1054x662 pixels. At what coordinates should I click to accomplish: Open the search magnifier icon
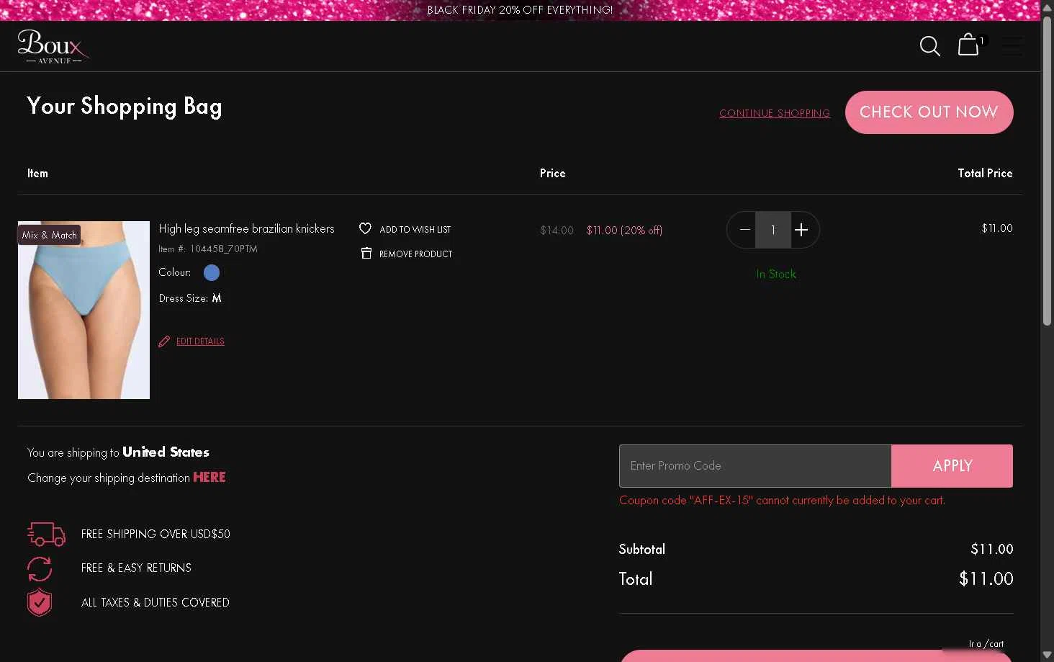(929, 46)
